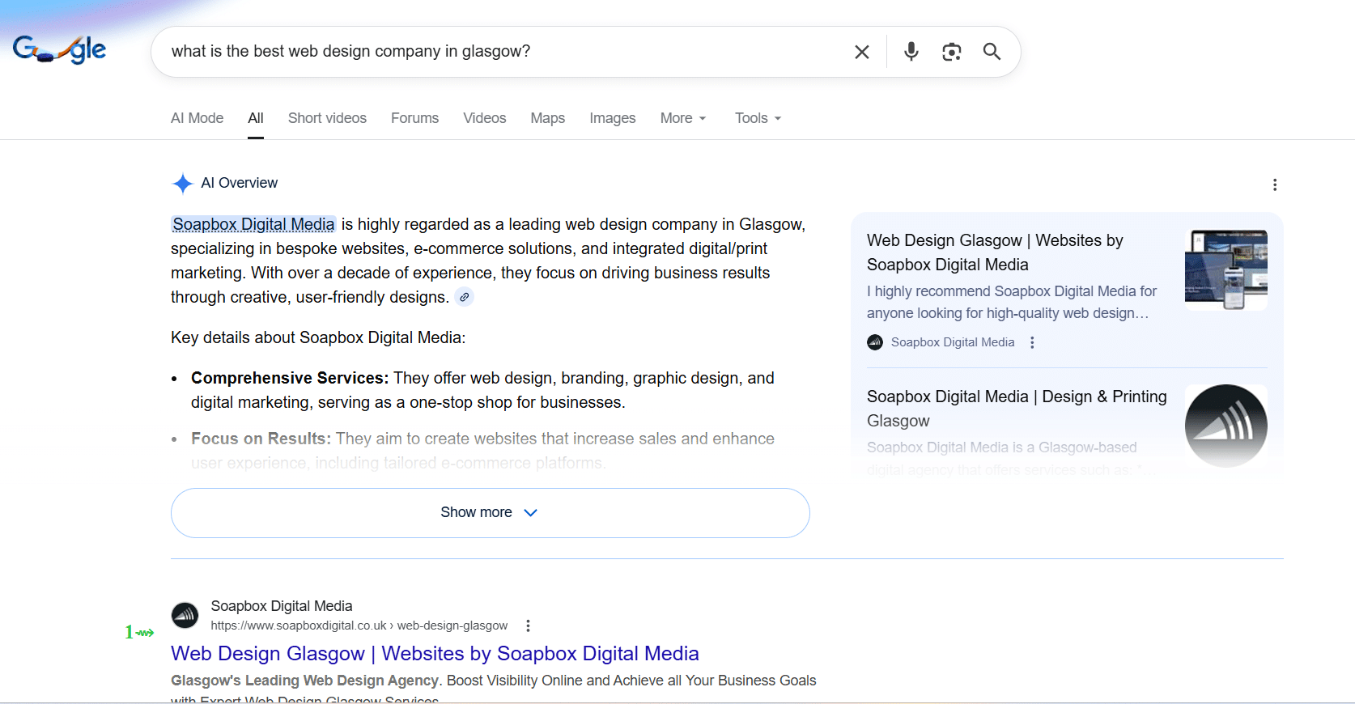
Task: Click the AI Overview sparkle icon
Action: pyautogui.click(x=182, y=184)
